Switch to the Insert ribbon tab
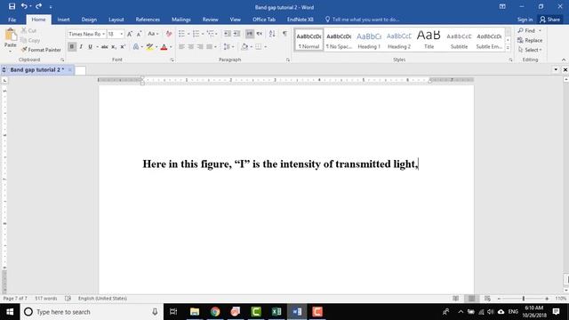 click(x=63, y=20)
